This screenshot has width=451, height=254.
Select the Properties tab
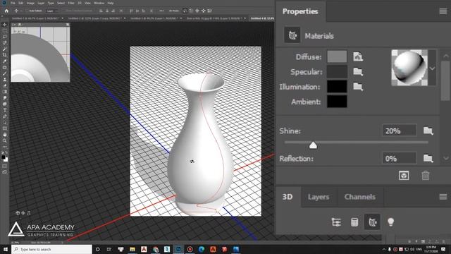pos(300,11)
